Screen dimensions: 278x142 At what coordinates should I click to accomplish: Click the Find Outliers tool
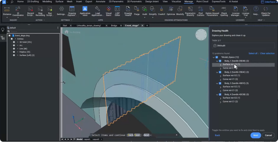point(201,10)
